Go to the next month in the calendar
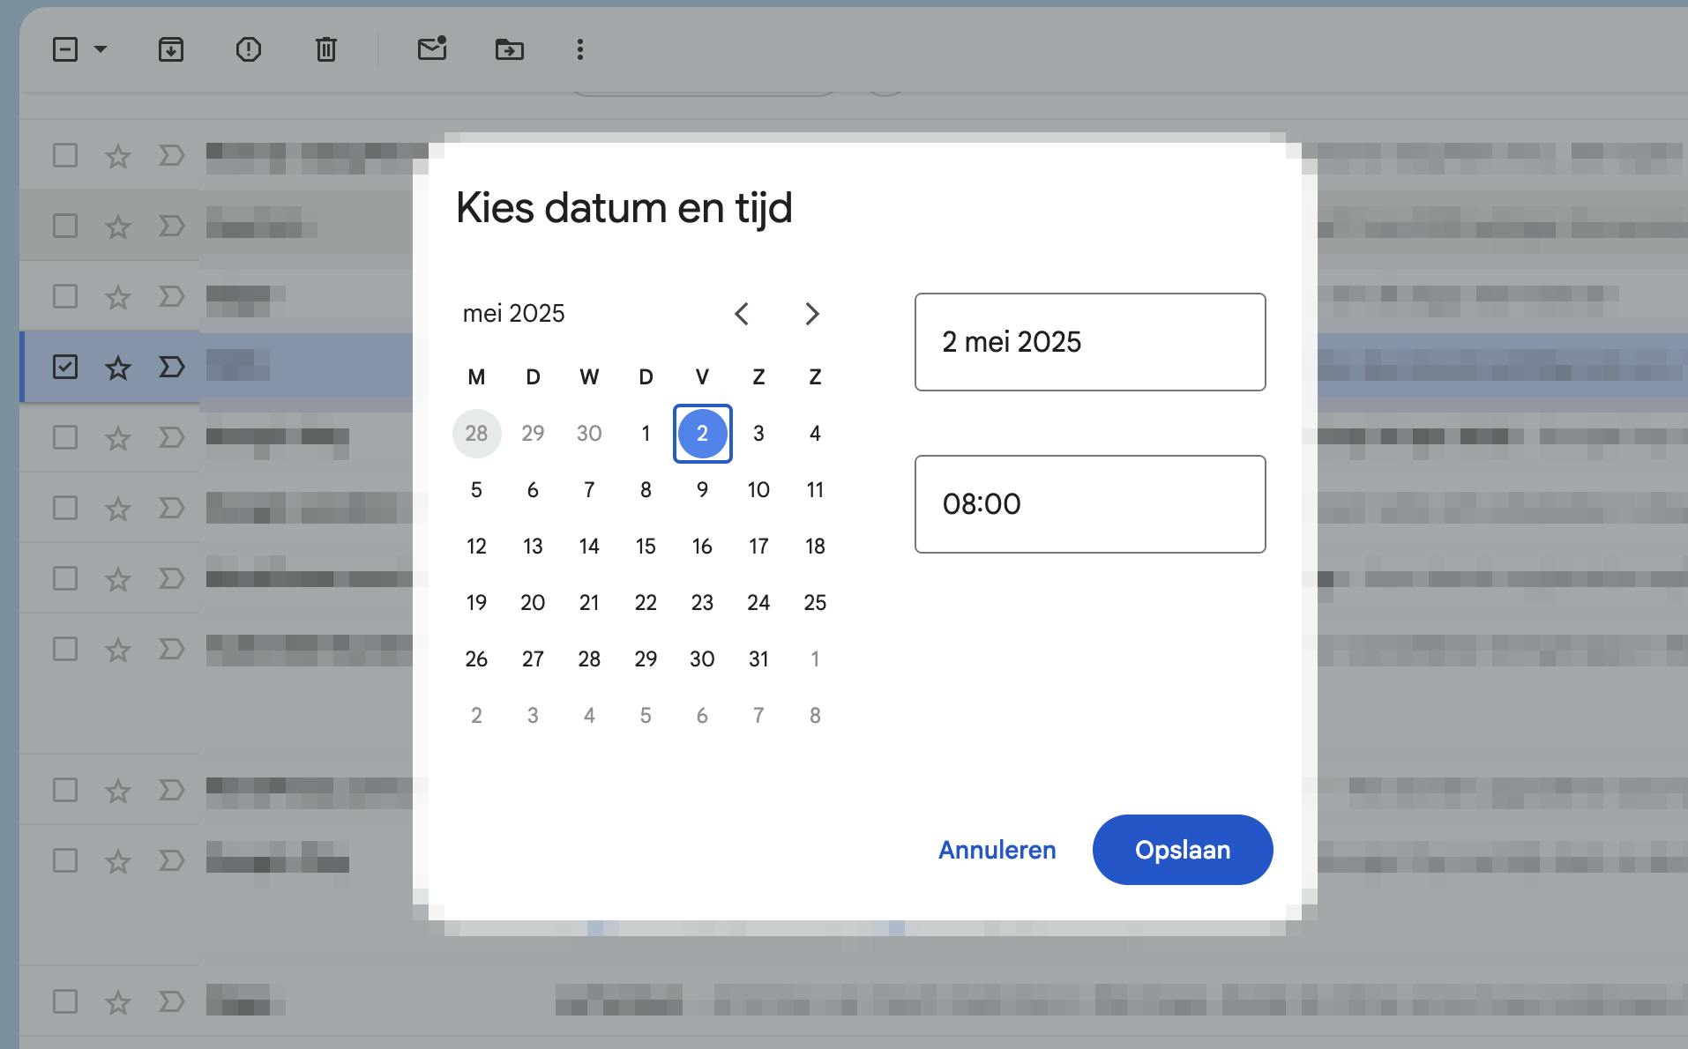This screenshot has height=1049, width=1688. coord(812,314)
